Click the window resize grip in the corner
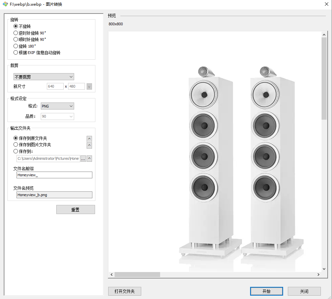Image resolution: width=332 pixels, height=299 pixels. point(329,297)
